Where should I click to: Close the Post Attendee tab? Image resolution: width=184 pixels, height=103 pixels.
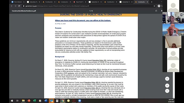(24, 2)
